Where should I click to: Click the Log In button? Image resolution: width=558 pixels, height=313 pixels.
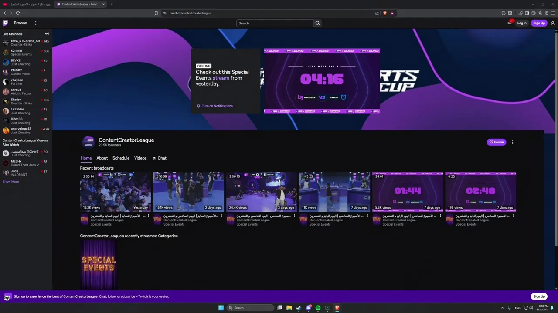point(522,23)
